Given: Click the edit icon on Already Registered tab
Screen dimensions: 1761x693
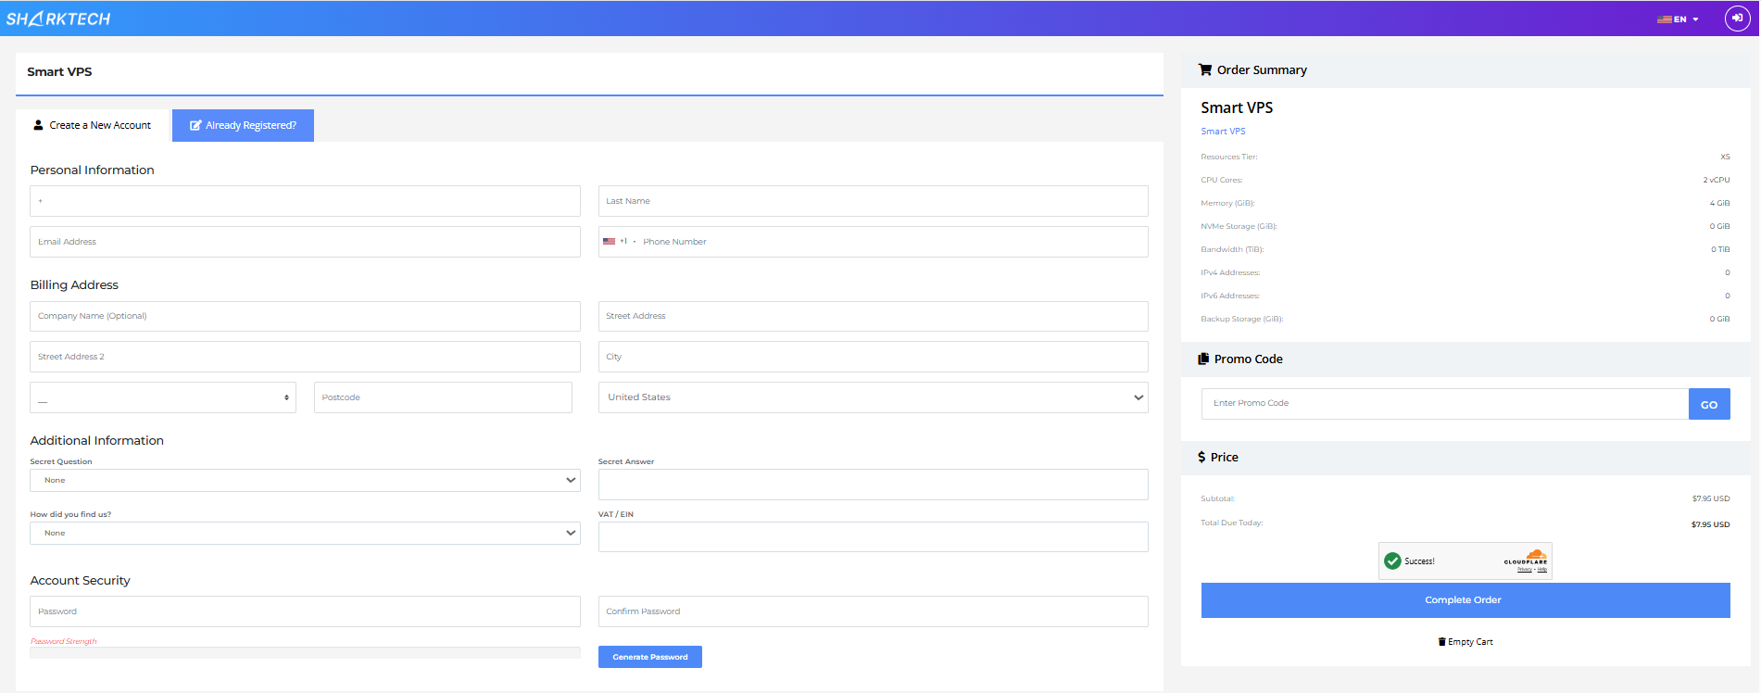Looking at the screenshot, I should (195, 125).
